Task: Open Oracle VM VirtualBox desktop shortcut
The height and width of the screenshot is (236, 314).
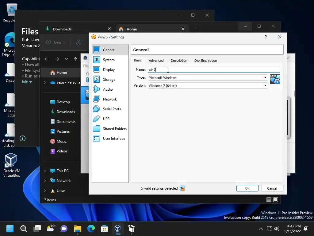Action: click(11, 165)
